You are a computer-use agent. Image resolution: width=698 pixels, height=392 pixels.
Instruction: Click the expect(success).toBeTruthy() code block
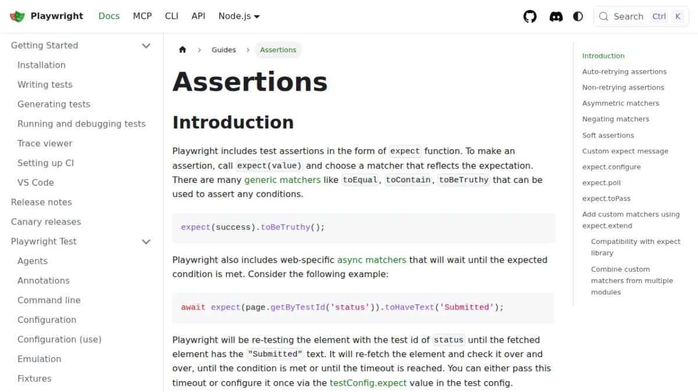click(x=364, y=228)
